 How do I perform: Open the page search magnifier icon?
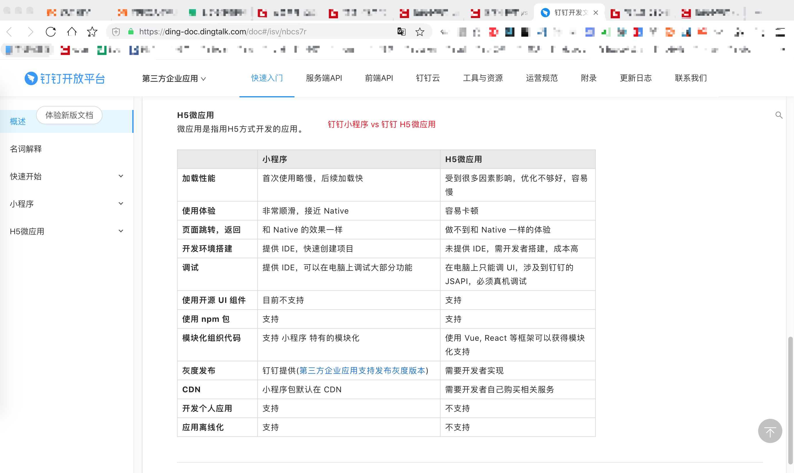pos(779,115)
